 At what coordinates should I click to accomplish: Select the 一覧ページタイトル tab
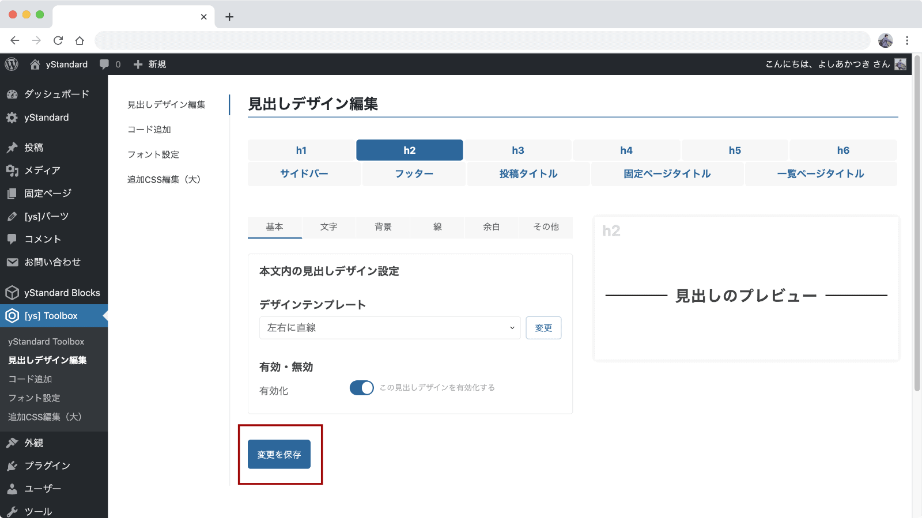tap(821, 174)
